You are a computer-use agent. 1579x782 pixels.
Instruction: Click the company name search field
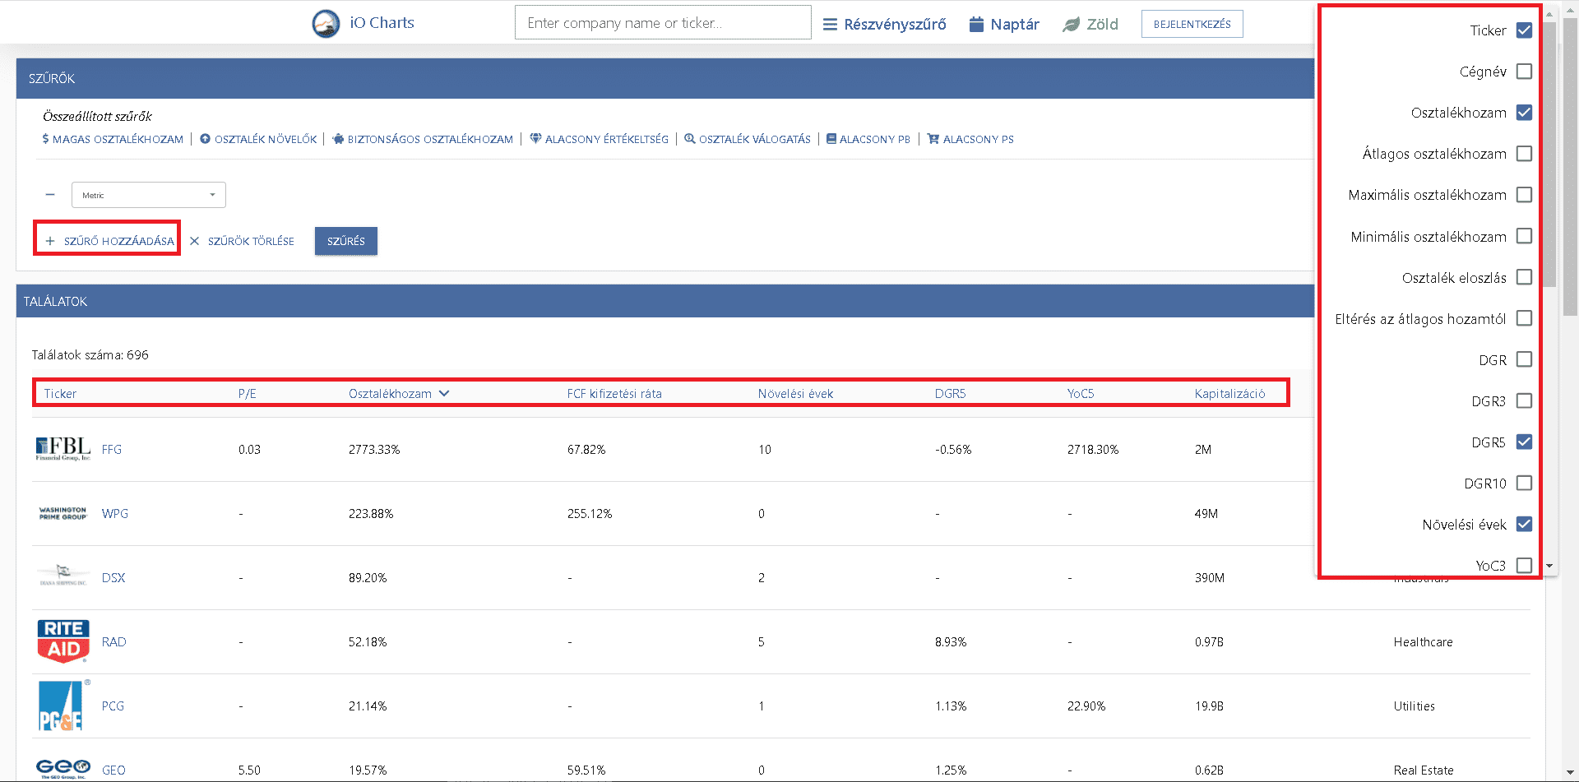coord(663,23)
